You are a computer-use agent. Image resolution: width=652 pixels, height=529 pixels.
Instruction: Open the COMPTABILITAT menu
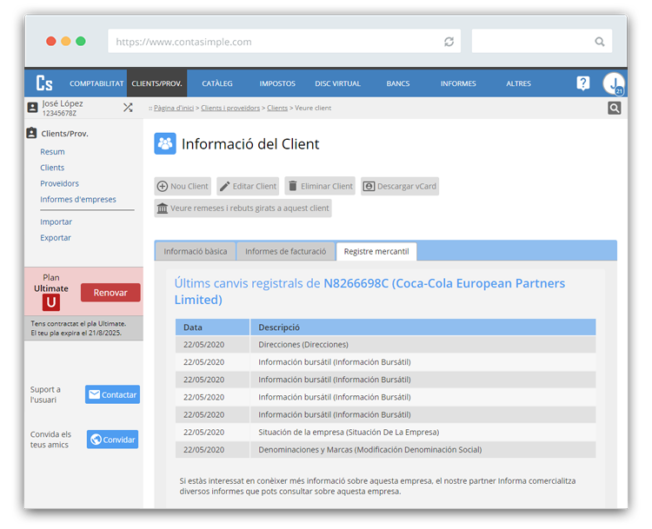click(96, 83)
